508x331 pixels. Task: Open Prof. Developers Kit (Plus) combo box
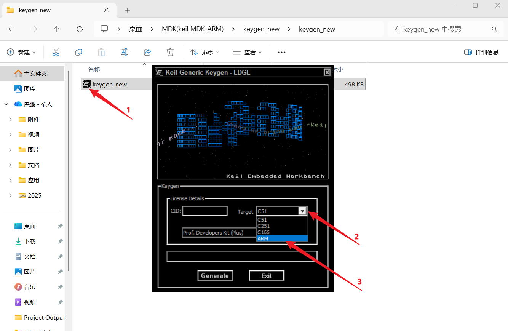[x=219, y=232]
